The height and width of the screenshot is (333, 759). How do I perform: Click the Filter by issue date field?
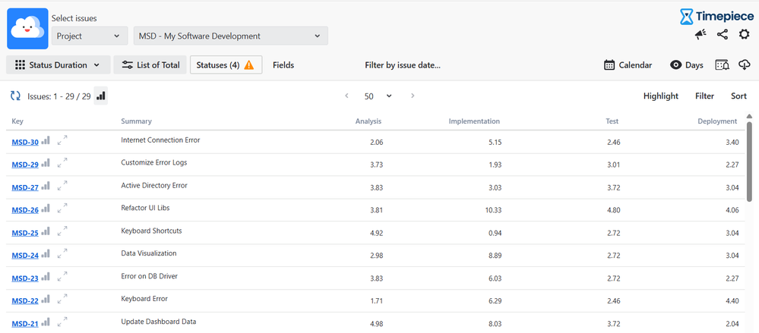(x=403, y=64)
